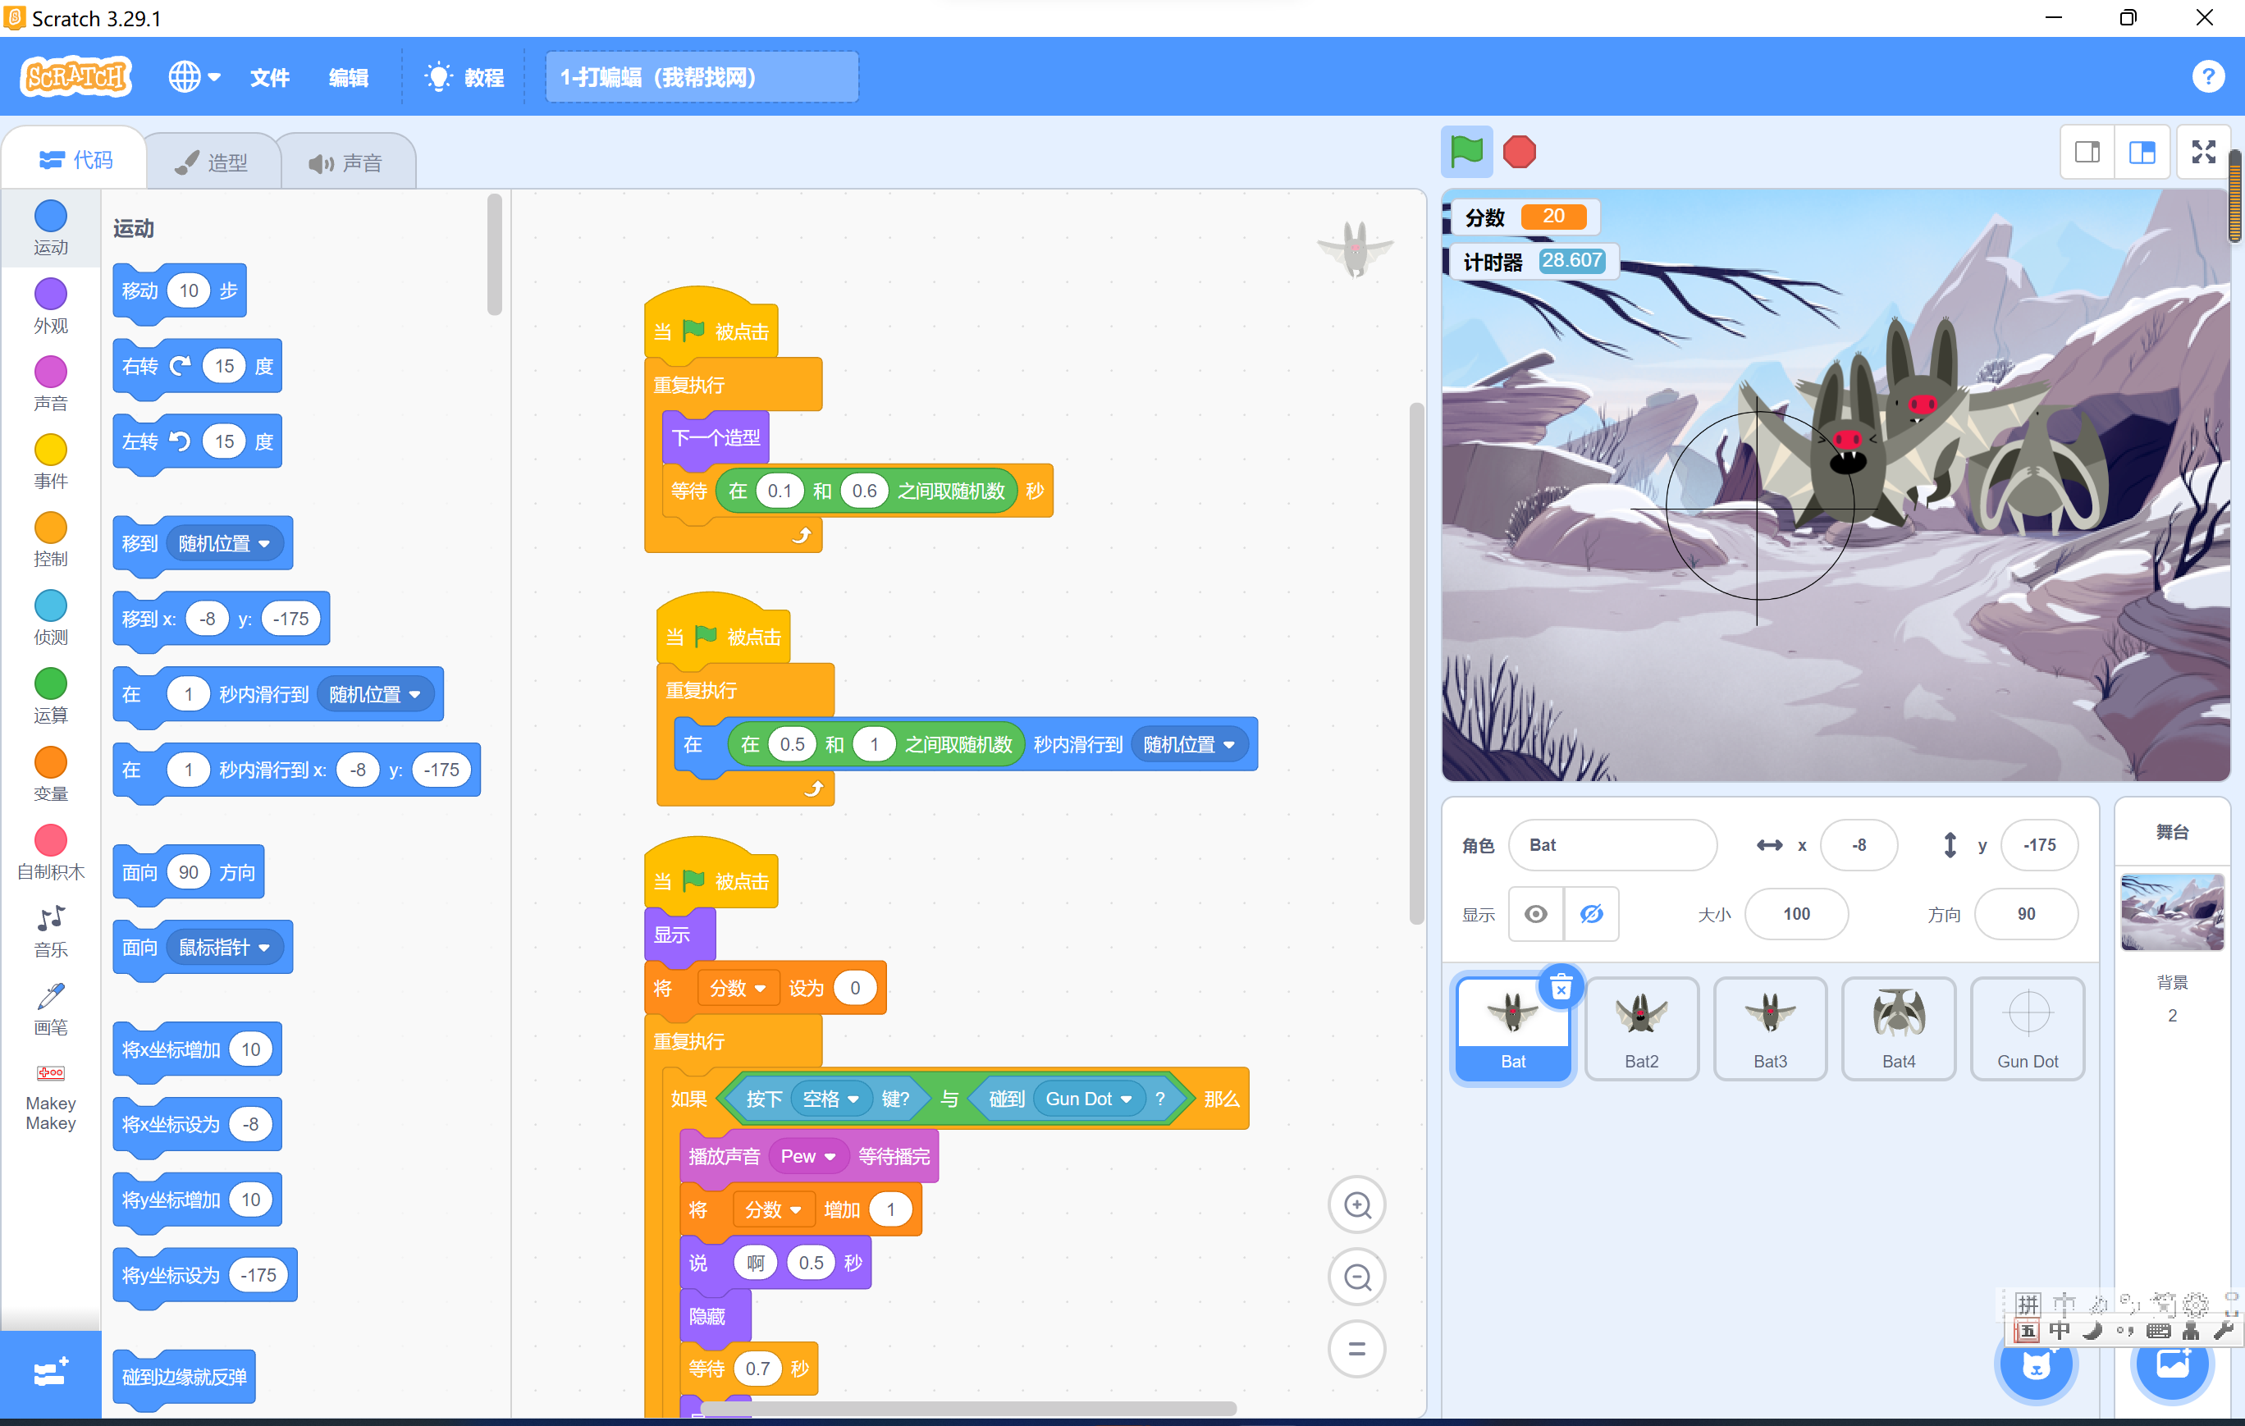Select the 画笔 pen extension category
Image resolution: width=2245 pixels, height=1426 pixels.
coord(50,1008)
